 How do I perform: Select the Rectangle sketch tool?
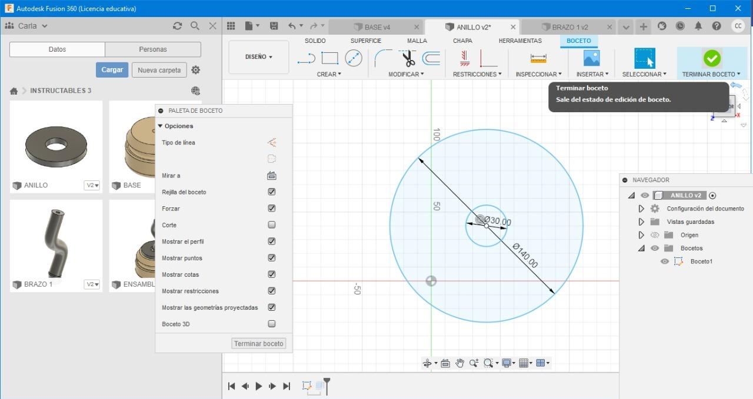pos(329,58)
